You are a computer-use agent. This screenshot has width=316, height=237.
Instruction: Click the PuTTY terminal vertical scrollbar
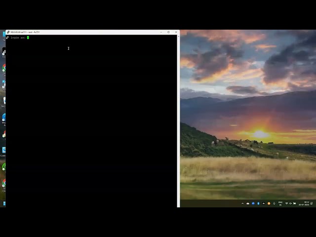(178, 121)
